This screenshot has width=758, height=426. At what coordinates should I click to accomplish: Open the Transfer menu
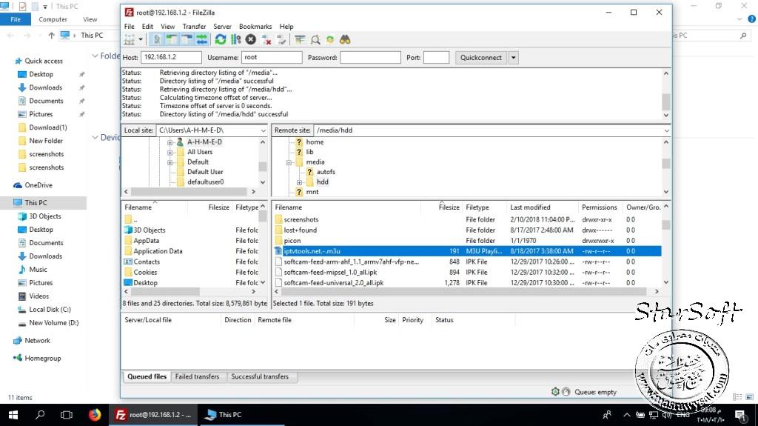[194, 27]
